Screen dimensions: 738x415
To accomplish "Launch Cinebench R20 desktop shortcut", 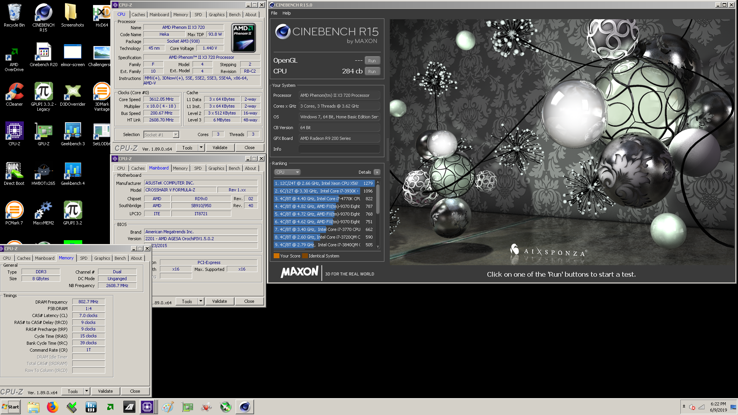I will (x=43, y=55).
